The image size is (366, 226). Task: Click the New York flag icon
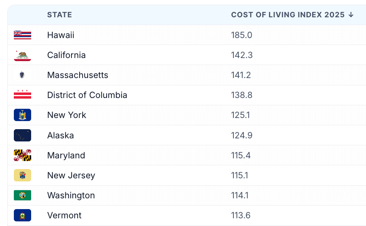click(22, 115)
